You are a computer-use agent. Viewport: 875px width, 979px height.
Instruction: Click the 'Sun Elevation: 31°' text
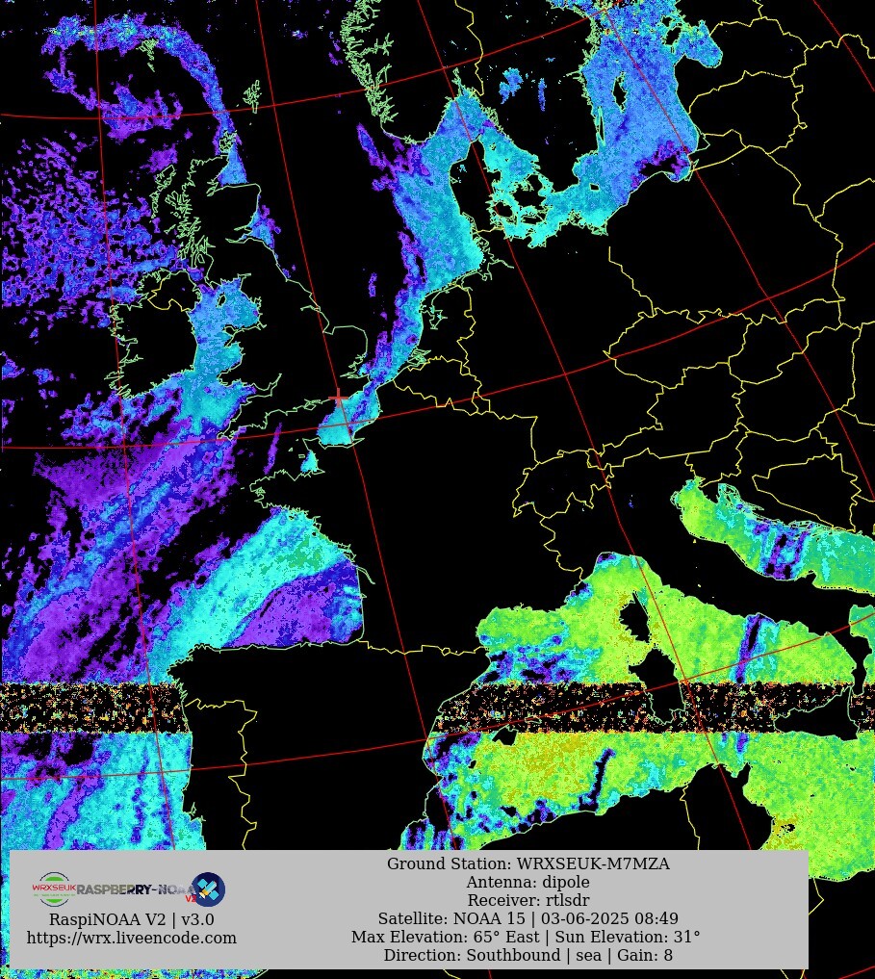[628, 937]
